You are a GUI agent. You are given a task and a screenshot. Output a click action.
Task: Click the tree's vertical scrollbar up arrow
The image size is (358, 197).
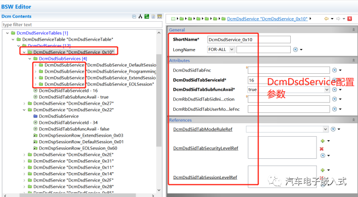[x=159, y=33]
